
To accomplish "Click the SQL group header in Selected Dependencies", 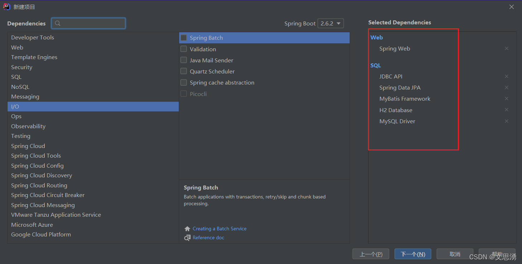I will coord(375,65).
